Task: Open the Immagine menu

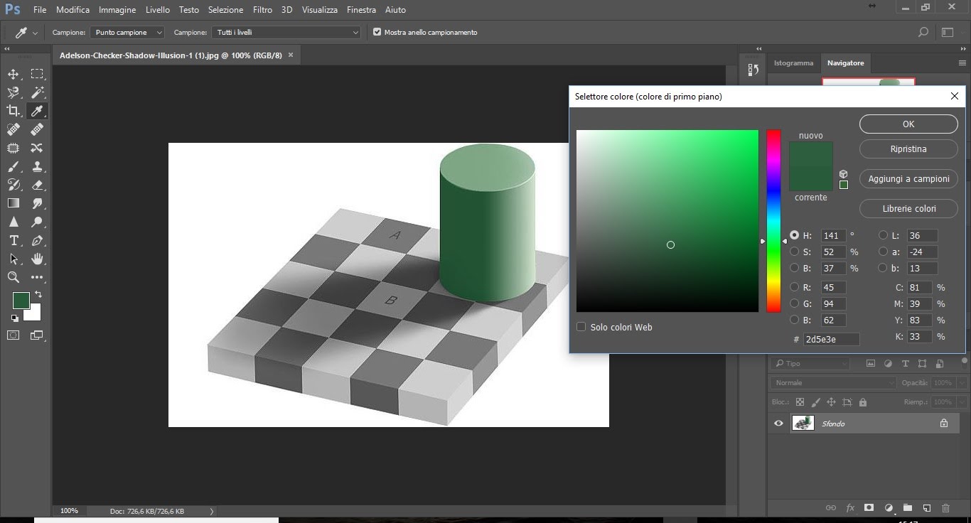Action: click(117, 10)
